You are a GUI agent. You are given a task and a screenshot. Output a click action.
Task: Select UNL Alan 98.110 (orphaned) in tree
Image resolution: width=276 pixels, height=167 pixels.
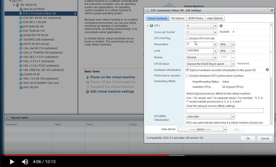coord(40,48)
